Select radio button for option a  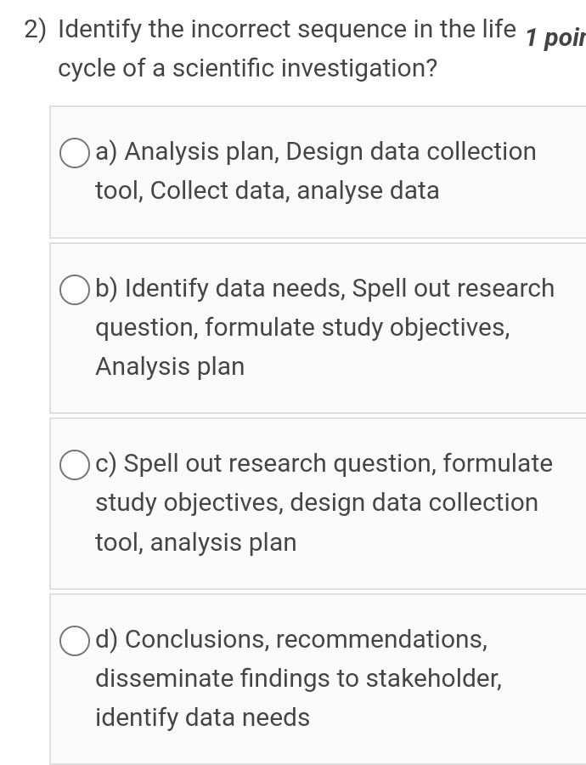click(74, 153)
